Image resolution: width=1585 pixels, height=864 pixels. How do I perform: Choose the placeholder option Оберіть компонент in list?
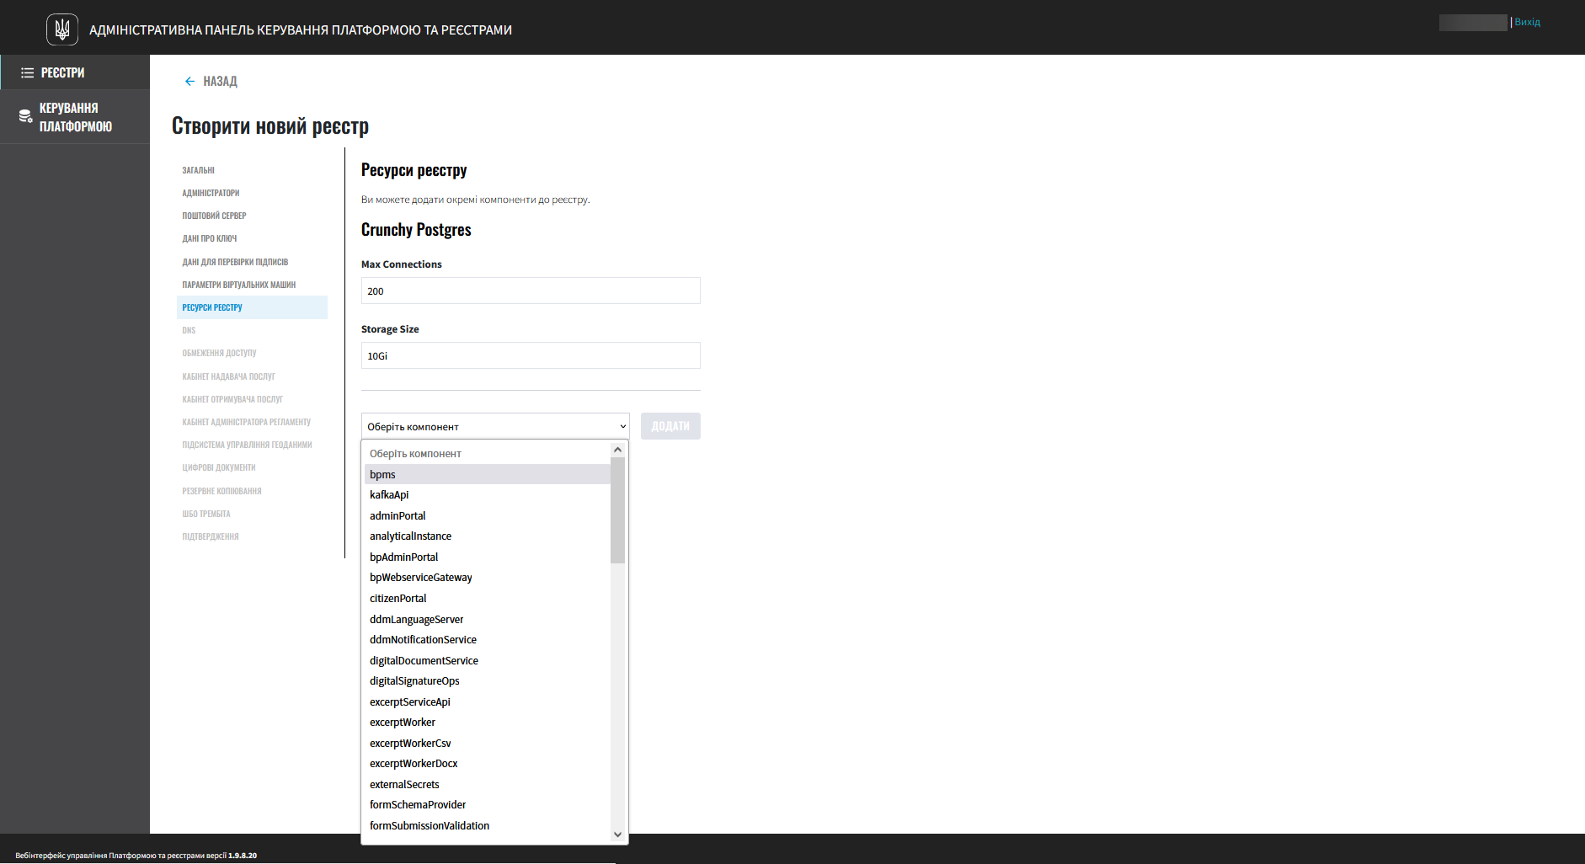[487, 453]
